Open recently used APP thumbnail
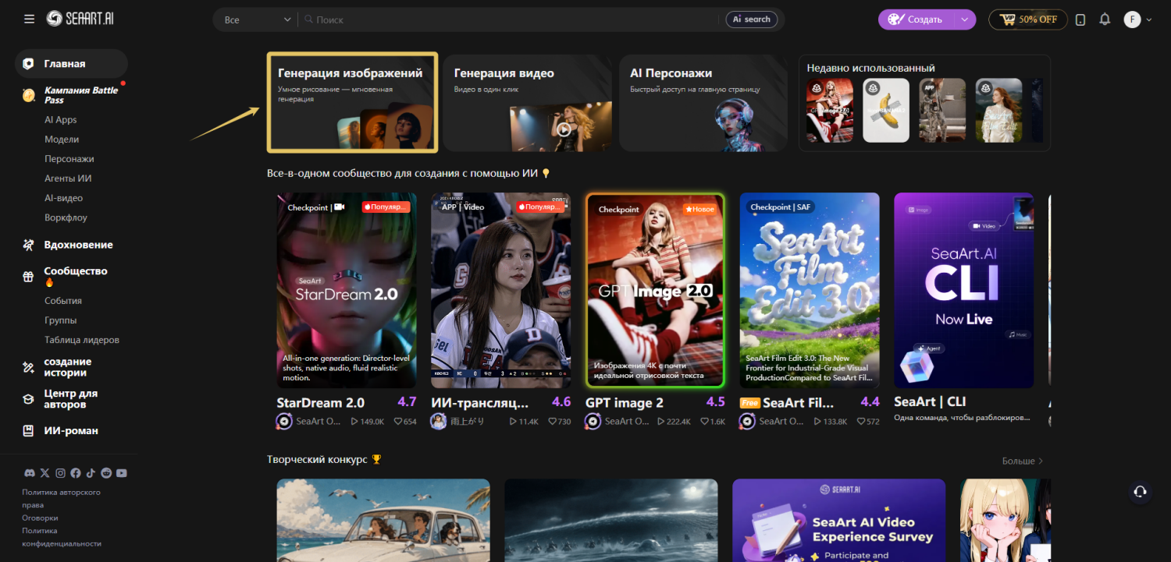The height and width of the screenshot is (562, 1171). tap(942, 110)
